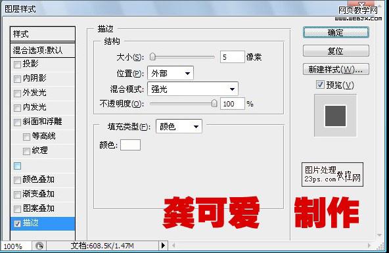This screenshot has width=389, height=253.
Task: Tick the unlabeled checkbox below 纹理
Action: click(17, 166)
